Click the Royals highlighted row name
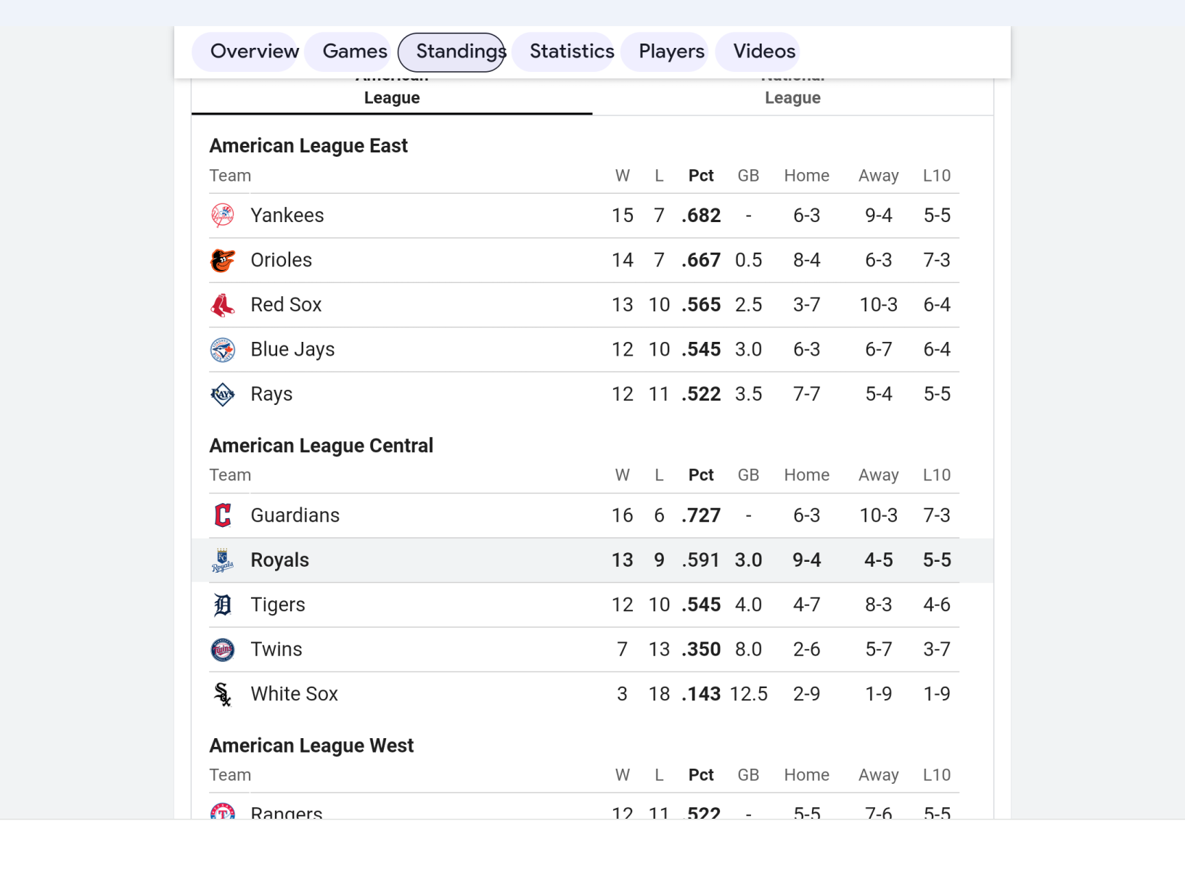The image size is (1185, 871). [279, 560]
